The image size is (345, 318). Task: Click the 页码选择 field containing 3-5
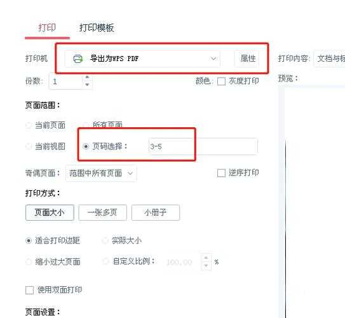pyautogui.click(x=203, y=146)
